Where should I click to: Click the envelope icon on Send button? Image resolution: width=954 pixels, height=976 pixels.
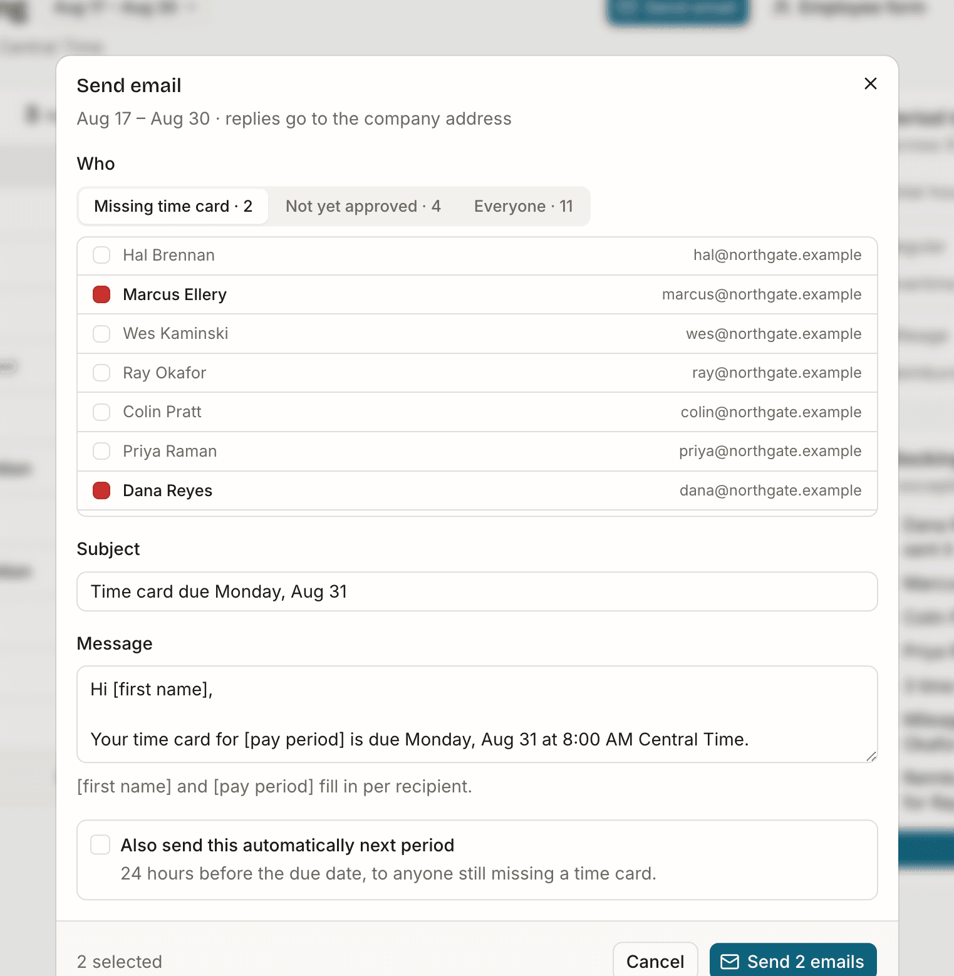(x=730, y=962)
